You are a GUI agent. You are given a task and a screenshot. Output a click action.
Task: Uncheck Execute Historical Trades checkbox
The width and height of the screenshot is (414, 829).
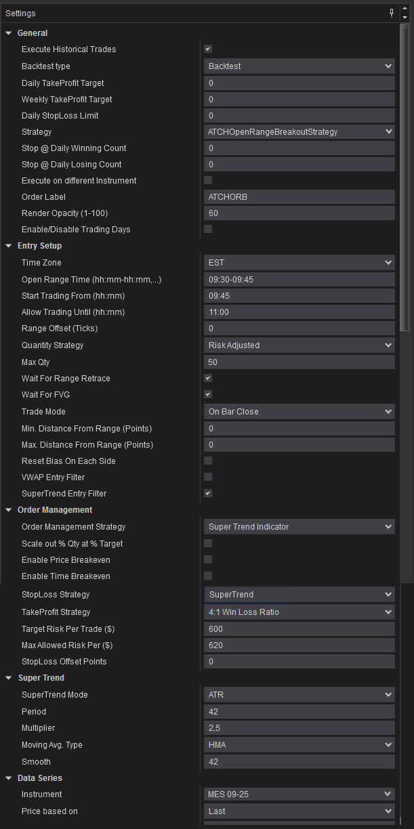pos(208,49)
